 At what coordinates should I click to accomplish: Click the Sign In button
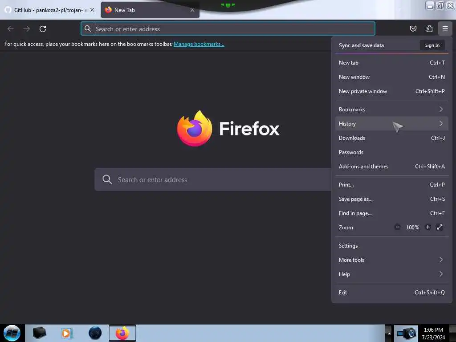[432, 45]
